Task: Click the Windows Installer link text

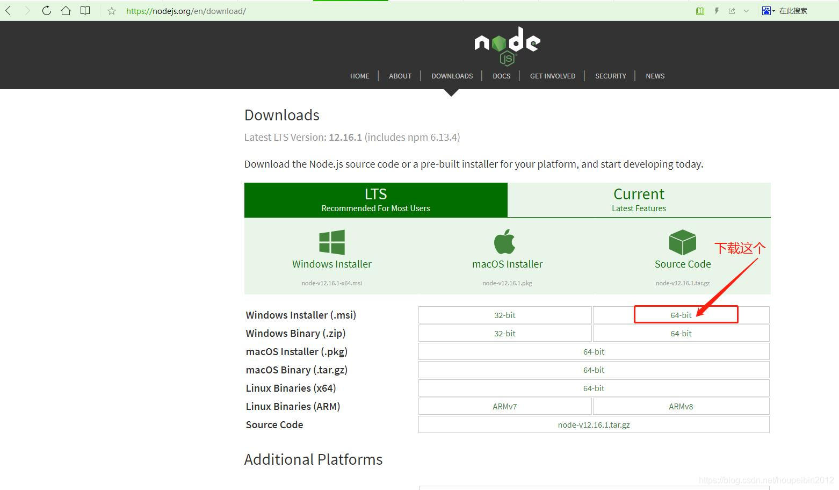Action: click(332, 264)
